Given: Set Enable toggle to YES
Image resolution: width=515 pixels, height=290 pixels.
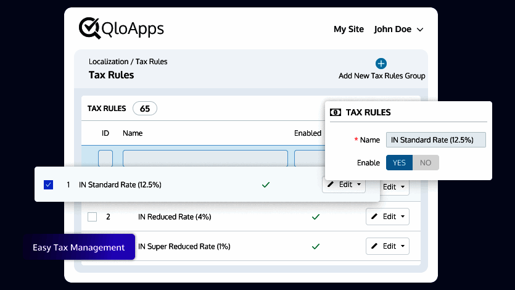Looking at the screenshot, I should [x=399, y=163].
